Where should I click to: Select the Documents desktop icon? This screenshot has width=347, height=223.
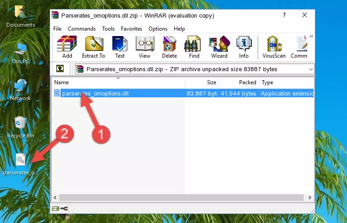pos(21,16)
